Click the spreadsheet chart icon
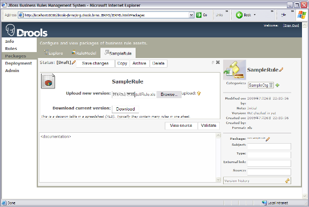Image resolution: width=309 pixels, height=207 pixels. point(48,81)
